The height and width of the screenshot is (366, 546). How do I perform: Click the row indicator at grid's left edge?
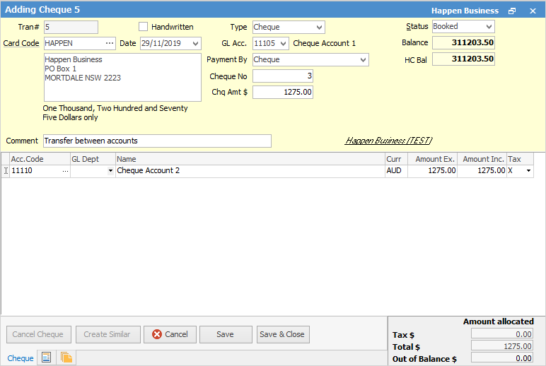6,170
